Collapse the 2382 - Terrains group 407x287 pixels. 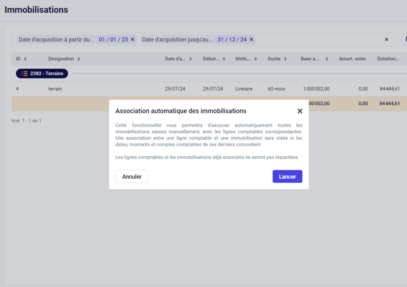pos(42,74)
